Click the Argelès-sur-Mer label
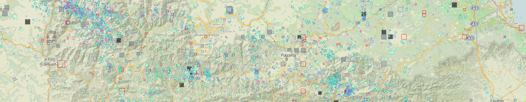The width and height of the screenshot is (526, 102). [x=509, y=24]
